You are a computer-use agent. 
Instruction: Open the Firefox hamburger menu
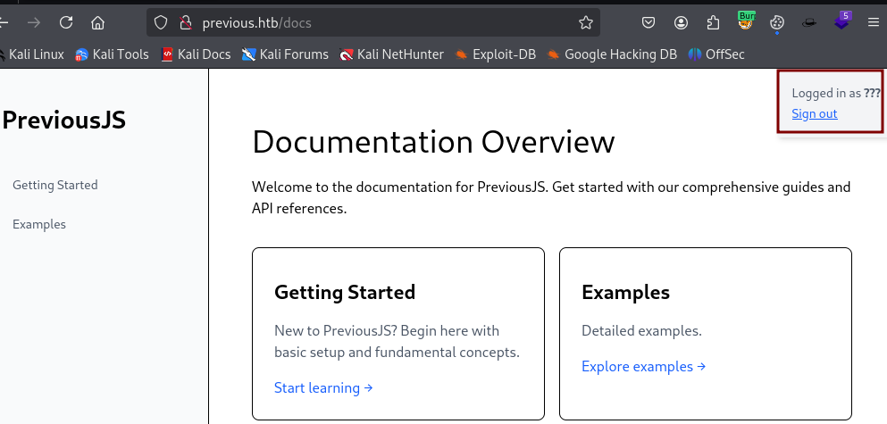(x=873, y=22)
